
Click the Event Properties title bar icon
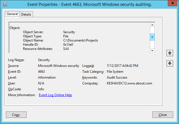pos(5,4)
